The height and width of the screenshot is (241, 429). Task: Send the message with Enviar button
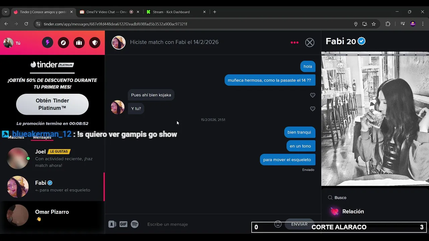(299, 224)
